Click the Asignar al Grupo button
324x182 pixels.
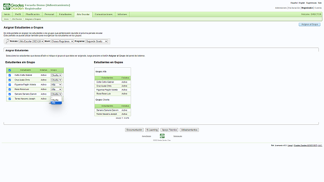pos(309,24)
